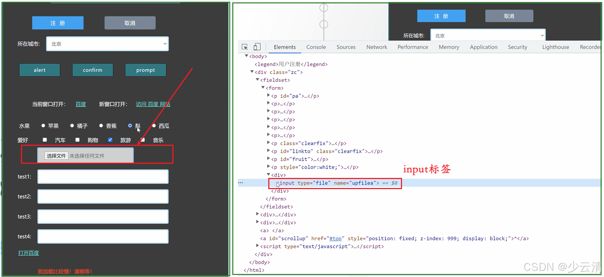Select the empty a tag DOM row
604x277 pixels.
coord(272,230)
